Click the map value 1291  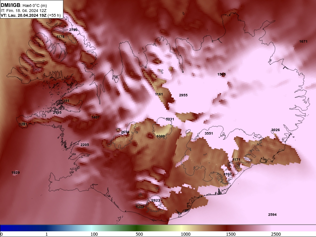[23, 124]
